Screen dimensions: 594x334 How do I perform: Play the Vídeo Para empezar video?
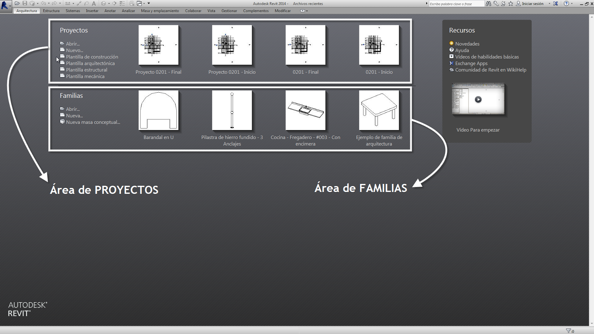478,99
